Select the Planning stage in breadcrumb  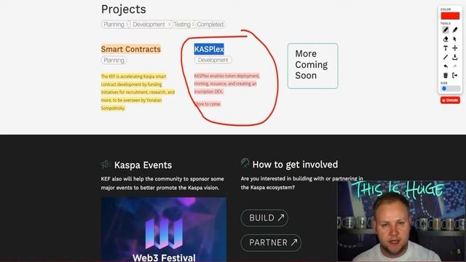point(114,24)
